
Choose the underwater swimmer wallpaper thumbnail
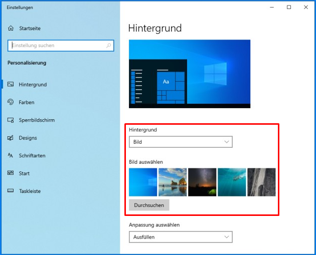tap(232, 182)
